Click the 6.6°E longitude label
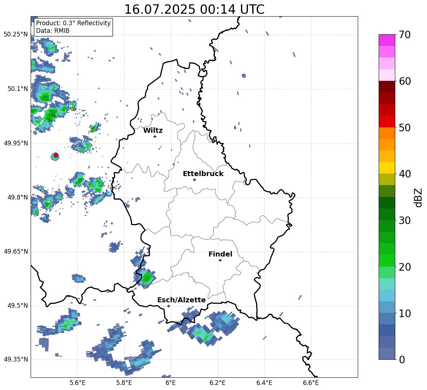The width and height of the screenshot is (427, 390). [x=311, y=383]
